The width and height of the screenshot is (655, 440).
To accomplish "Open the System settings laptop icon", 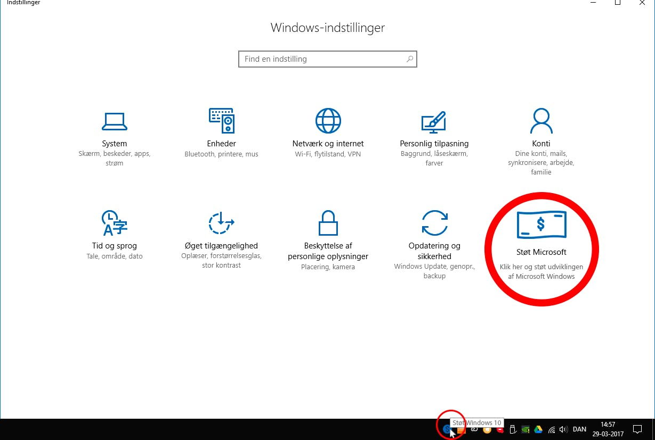I will point(114,122).
